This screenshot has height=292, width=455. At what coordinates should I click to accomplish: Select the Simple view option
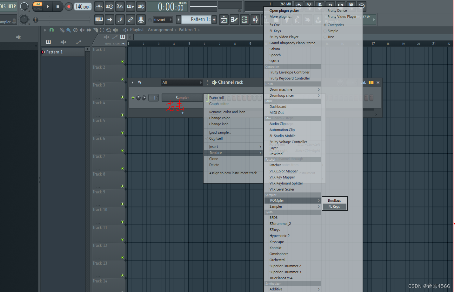pyautogui.click(x=333, y=31)
